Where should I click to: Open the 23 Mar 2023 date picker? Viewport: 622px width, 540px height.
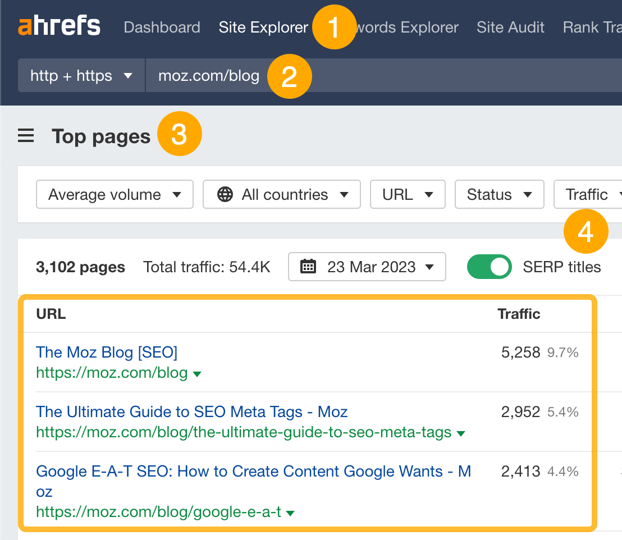tap(367, 267)
